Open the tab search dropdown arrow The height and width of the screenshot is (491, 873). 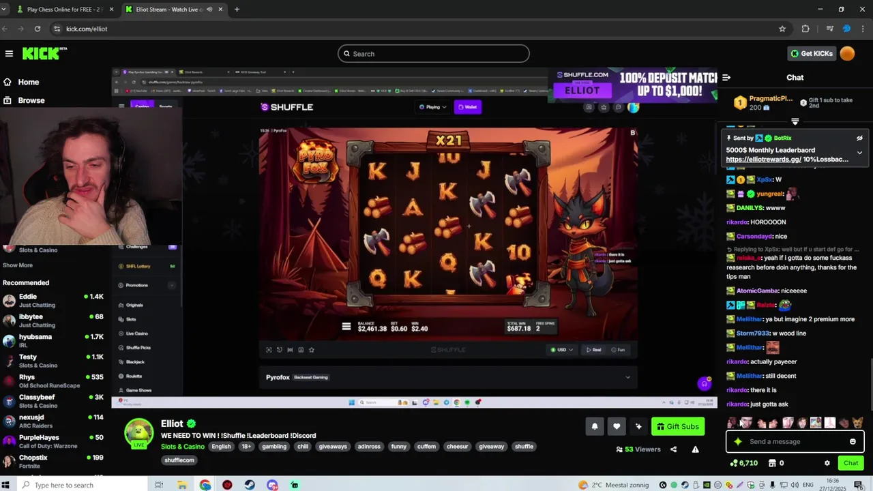[5, 10]
